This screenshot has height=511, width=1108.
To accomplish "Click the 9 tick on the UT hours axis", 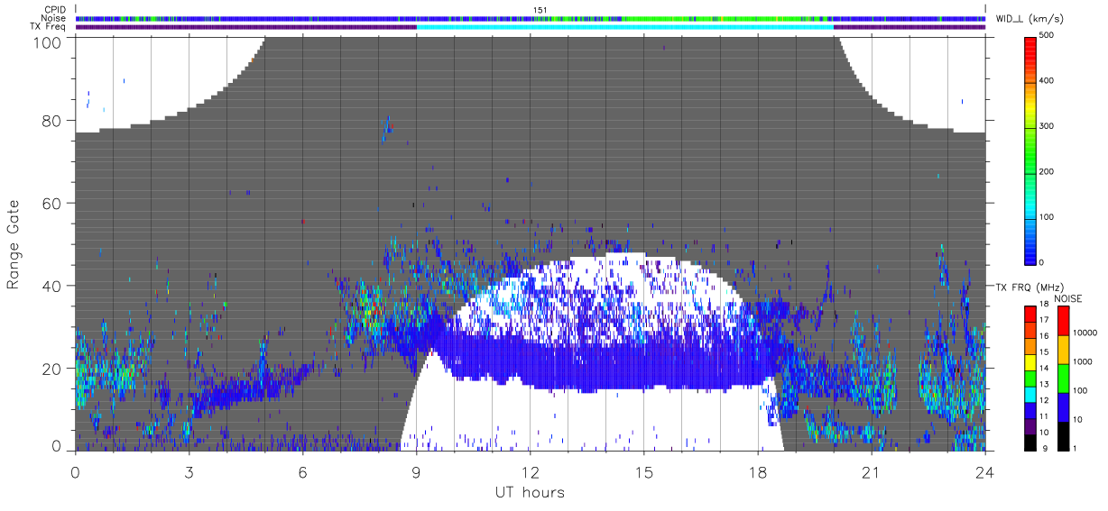I will coord(416,472).
